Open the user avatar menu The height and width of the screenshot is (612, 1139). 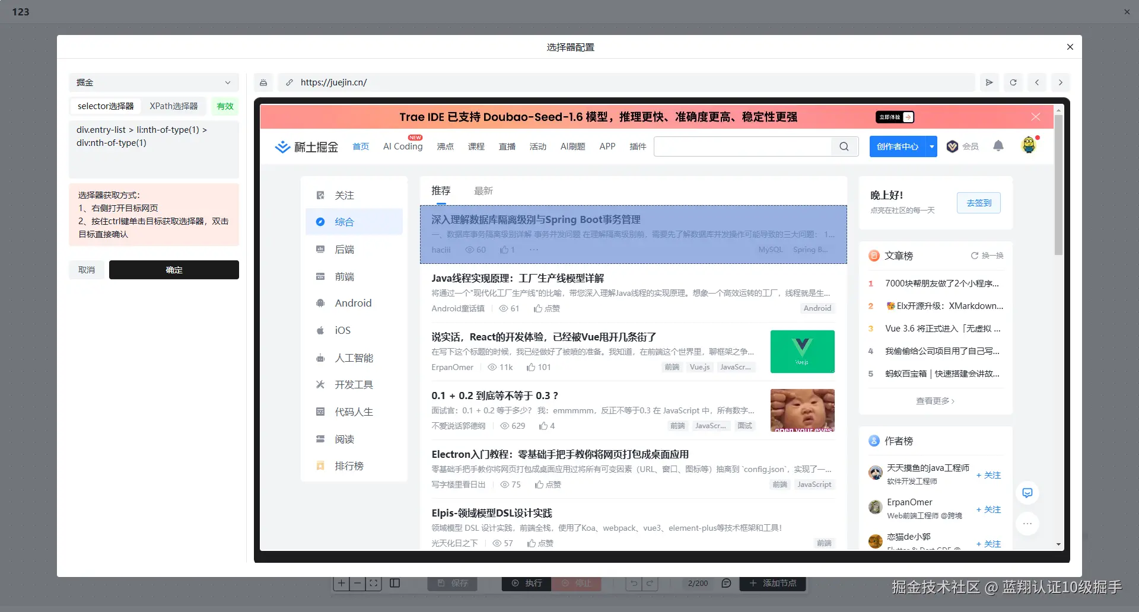(1029, 145)
